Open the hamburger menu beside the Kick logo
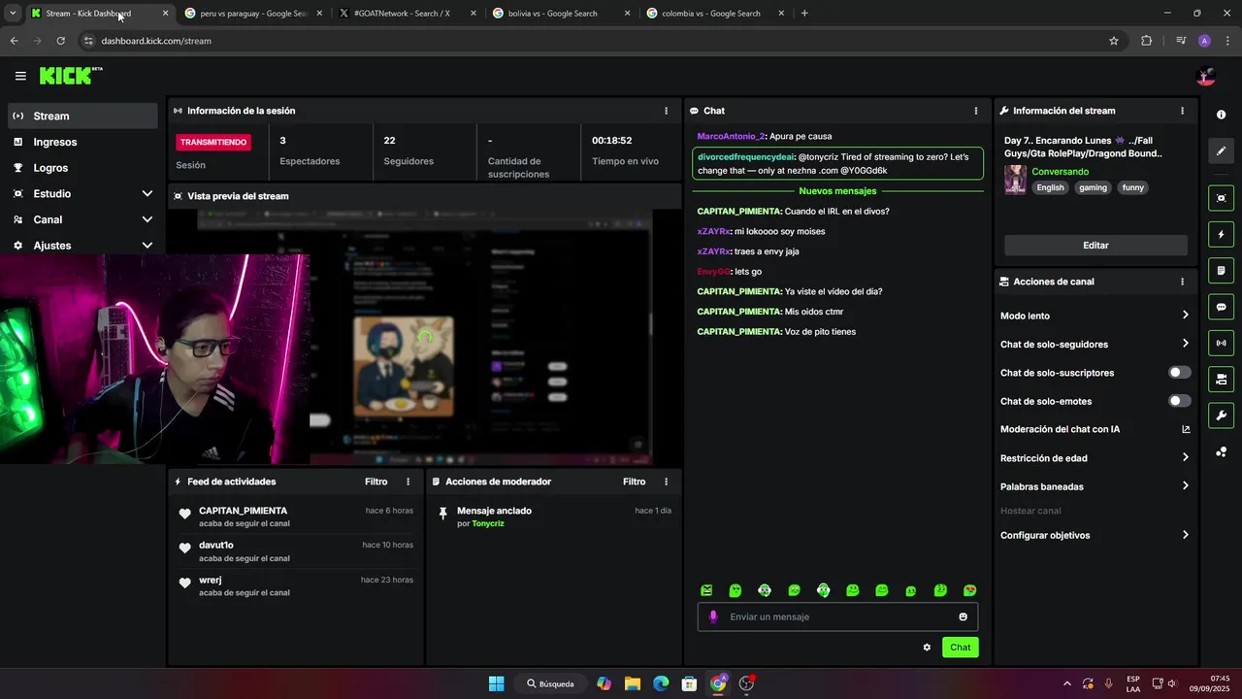The width and height of the screenshot is (1242, 699). (20, 76)
